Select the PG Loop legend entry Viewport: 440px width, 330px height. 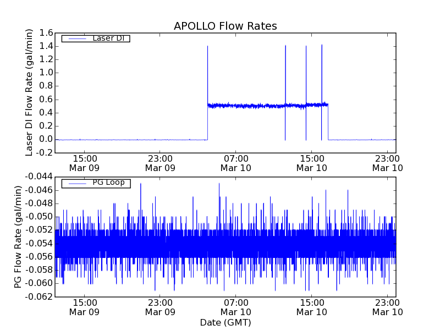96,183
